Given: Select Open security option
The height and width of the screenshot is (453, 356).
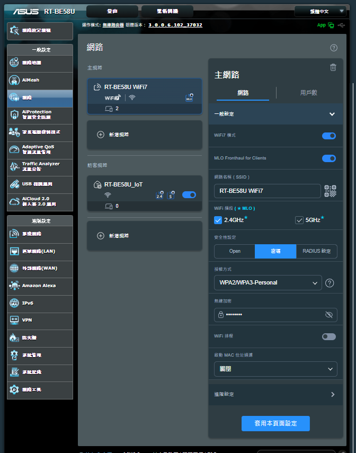Looking at the screenshot, I should [235, 251].
